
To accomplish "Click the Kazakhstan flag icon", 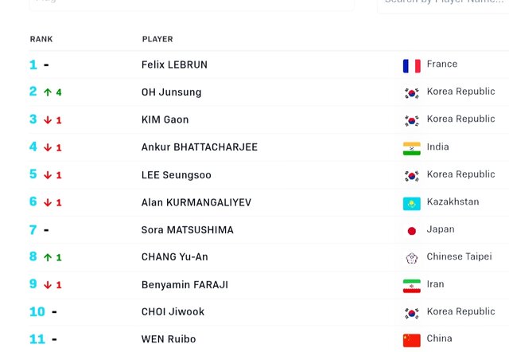I will (x=411, y=203).
